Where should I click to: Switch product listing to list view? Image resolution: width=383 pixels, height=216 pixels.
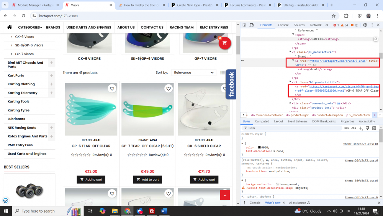click(x=222, y=73)
